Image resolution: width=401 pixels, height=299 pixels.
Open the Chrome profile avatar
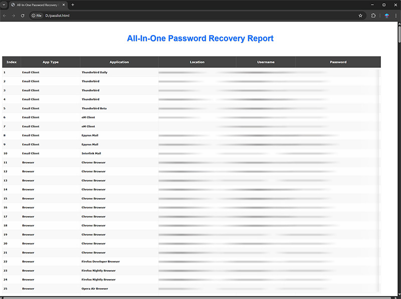click(x=386, y=15)
